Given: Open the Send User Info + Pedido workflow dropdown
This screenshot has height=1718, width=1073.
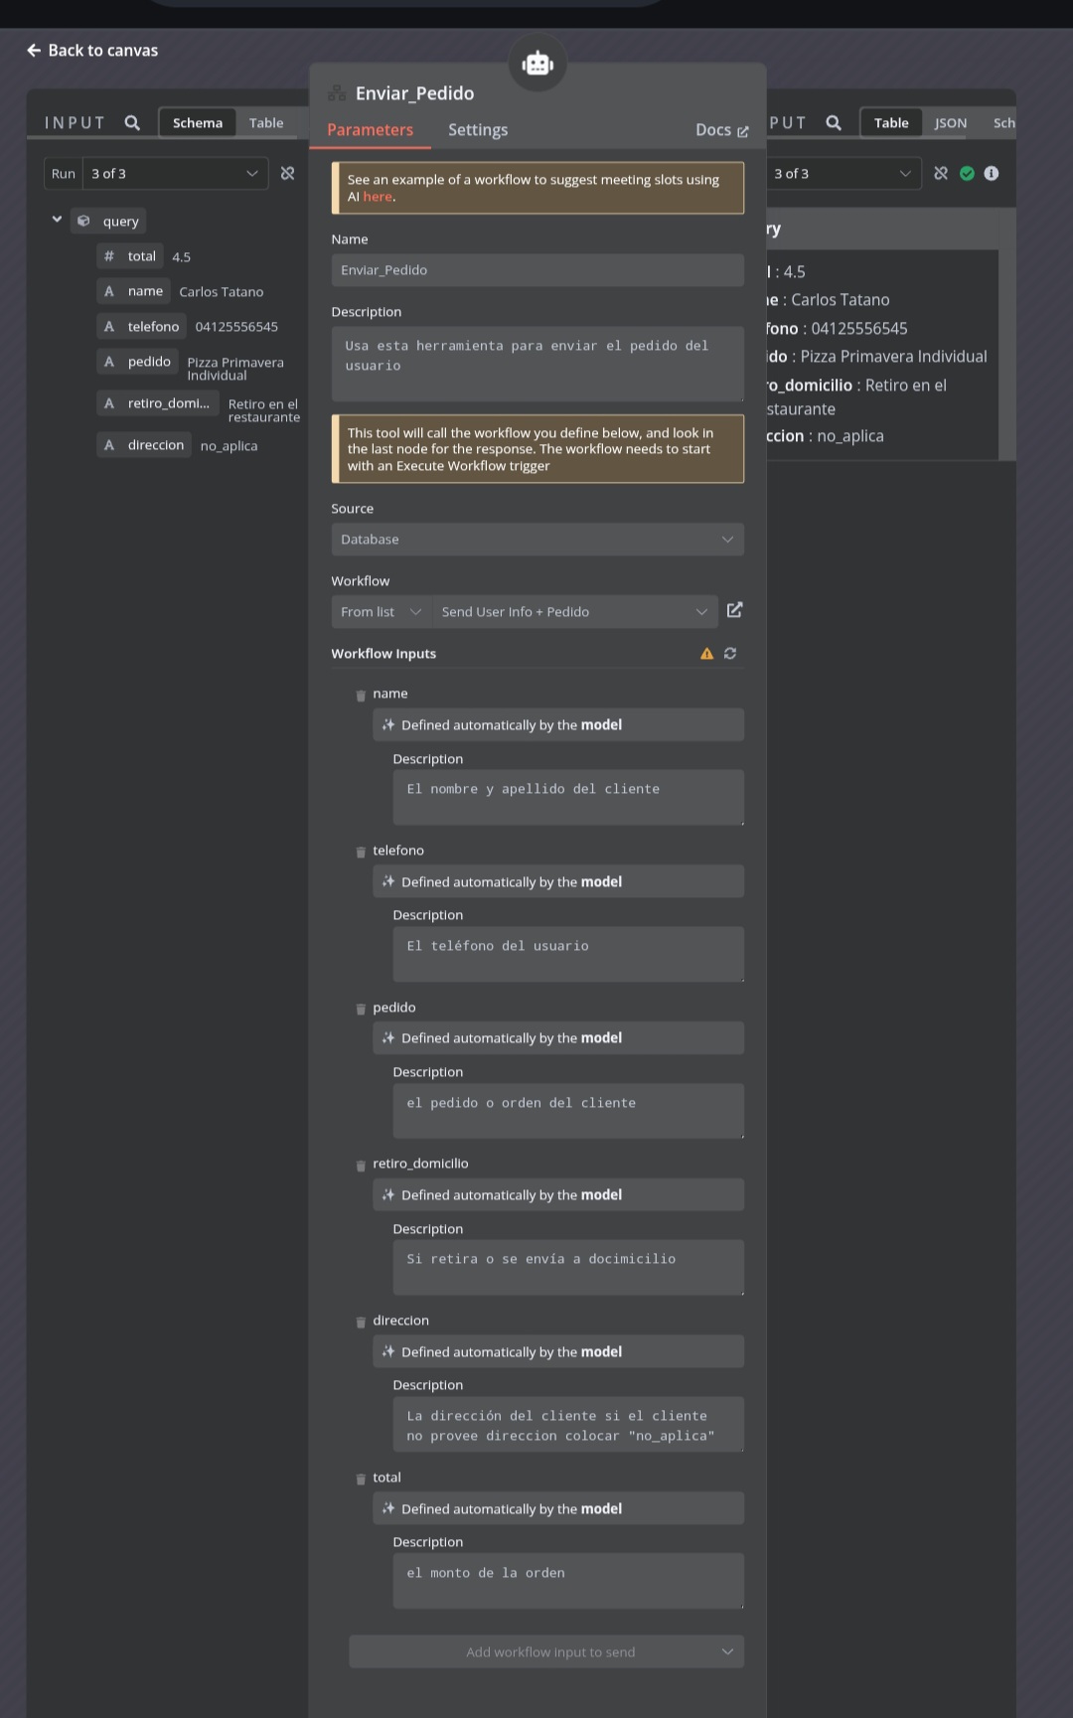Looking at the screenshot, I should pyautogui.click(x=574, y=612).
